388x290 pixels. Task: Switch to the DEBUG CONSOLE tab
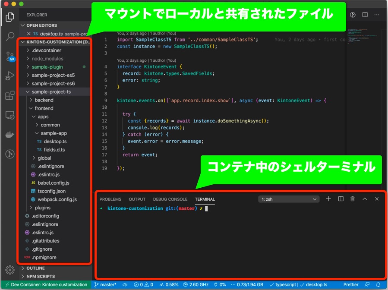point(170,199)
